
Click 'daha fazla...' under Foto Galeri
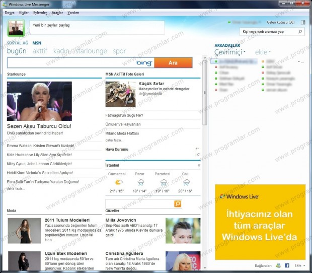click(x=114, y=140)
